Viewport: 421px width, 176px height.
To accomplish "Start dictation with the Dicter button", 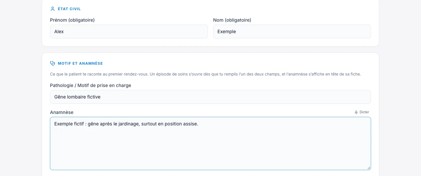I will 362,112.
